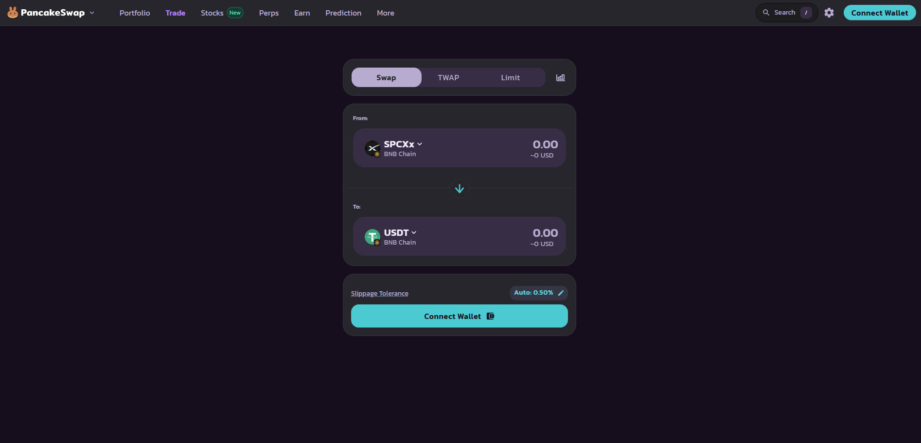Open the SPCXx token selector dropdown
The height and width of the screenshot is (443, 921).
pos(403,144)
